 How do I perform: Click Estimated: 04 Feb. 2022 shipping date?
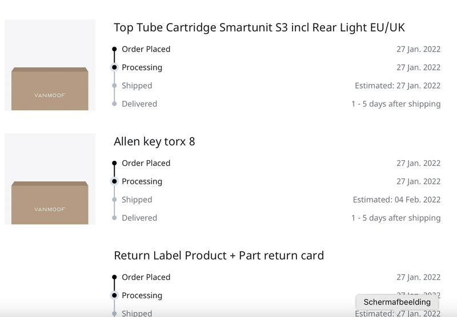coord(396,200)
